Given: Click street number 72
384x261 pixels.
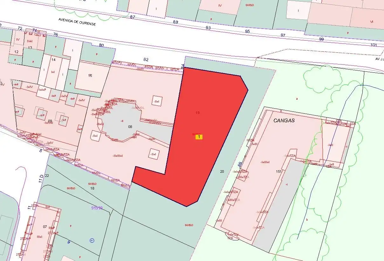Looking at the screenshot, I should (x=20, y=28).
